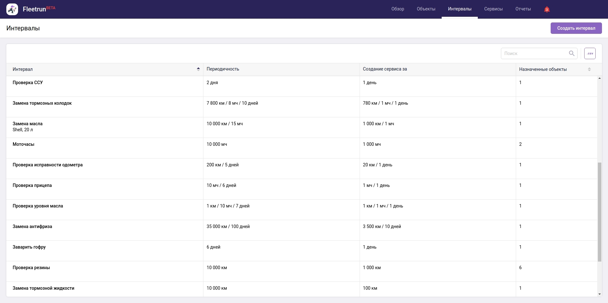Click the Fleetrun logo icon

tap(12, 9)
